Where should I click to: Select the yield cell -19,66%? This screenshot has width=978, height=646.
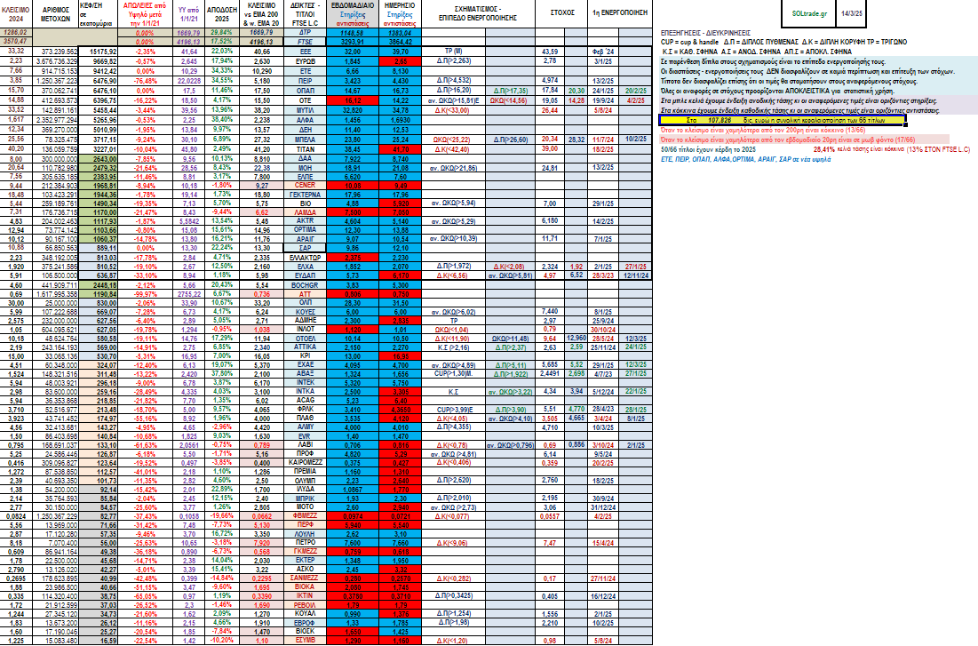pyautogui.click(x=222, y=517)
